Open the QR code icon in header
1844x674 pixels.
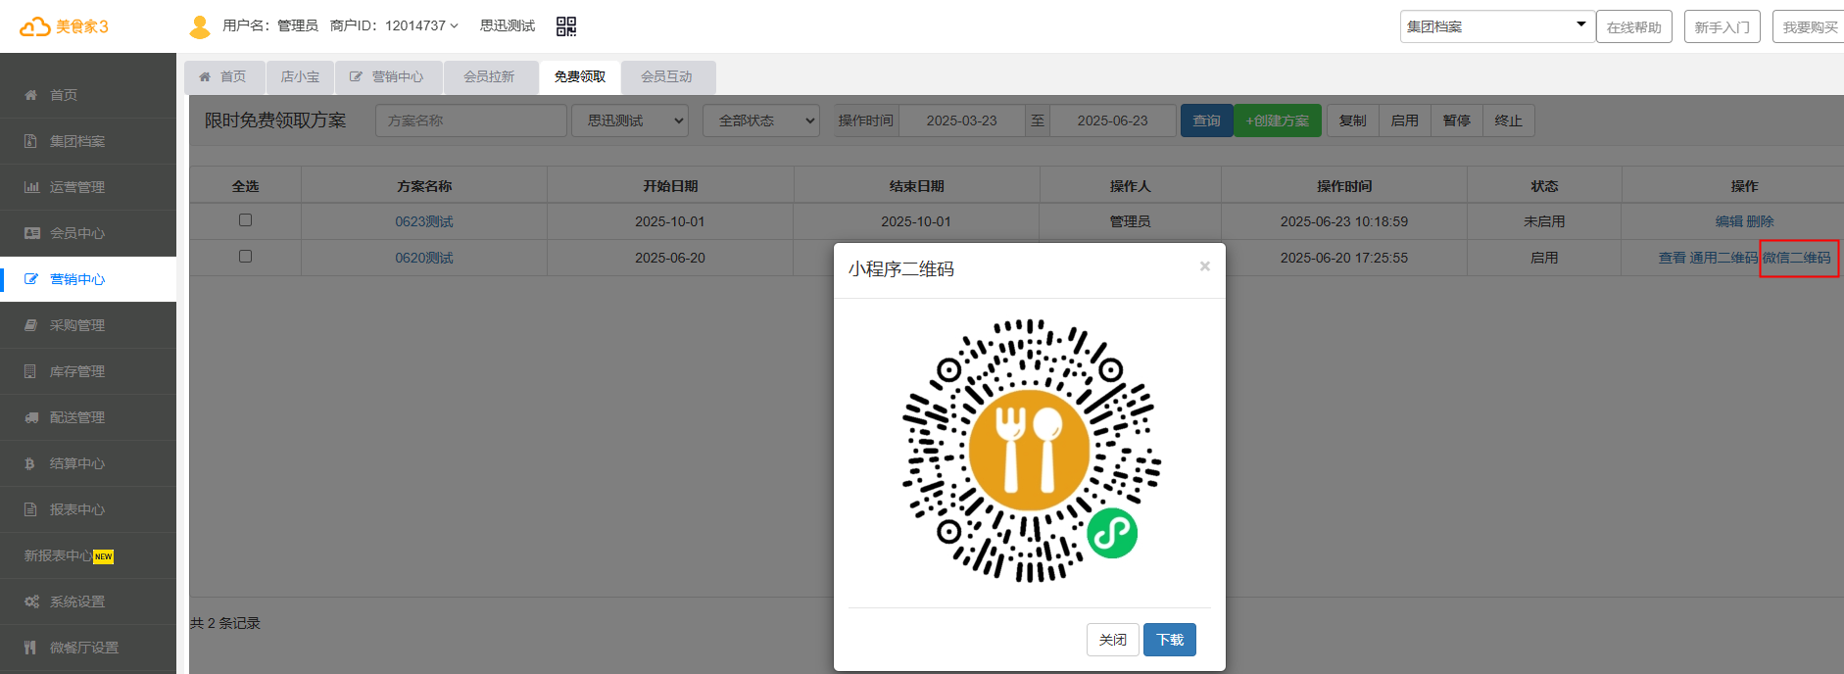(x=566, y=26)
